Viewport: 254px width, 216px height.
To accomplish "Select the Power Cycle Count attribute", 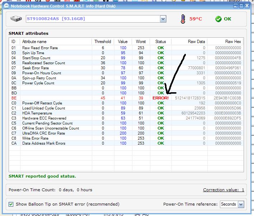I will (x=38, y=83).
